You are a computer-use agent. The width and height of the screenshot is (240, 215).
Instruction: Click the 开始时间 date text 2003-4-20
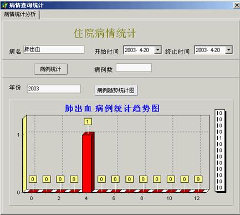point(137,50)
